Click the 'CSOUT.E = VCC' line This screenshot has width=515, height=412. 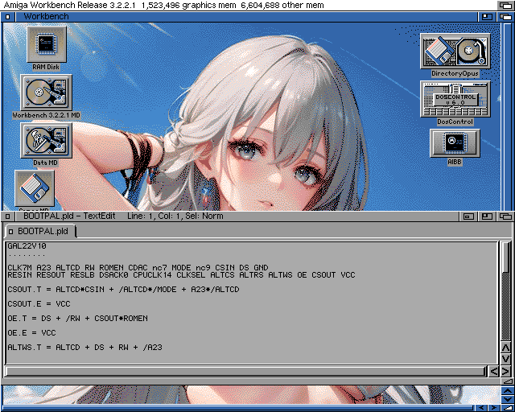click(x=39, y=304)
